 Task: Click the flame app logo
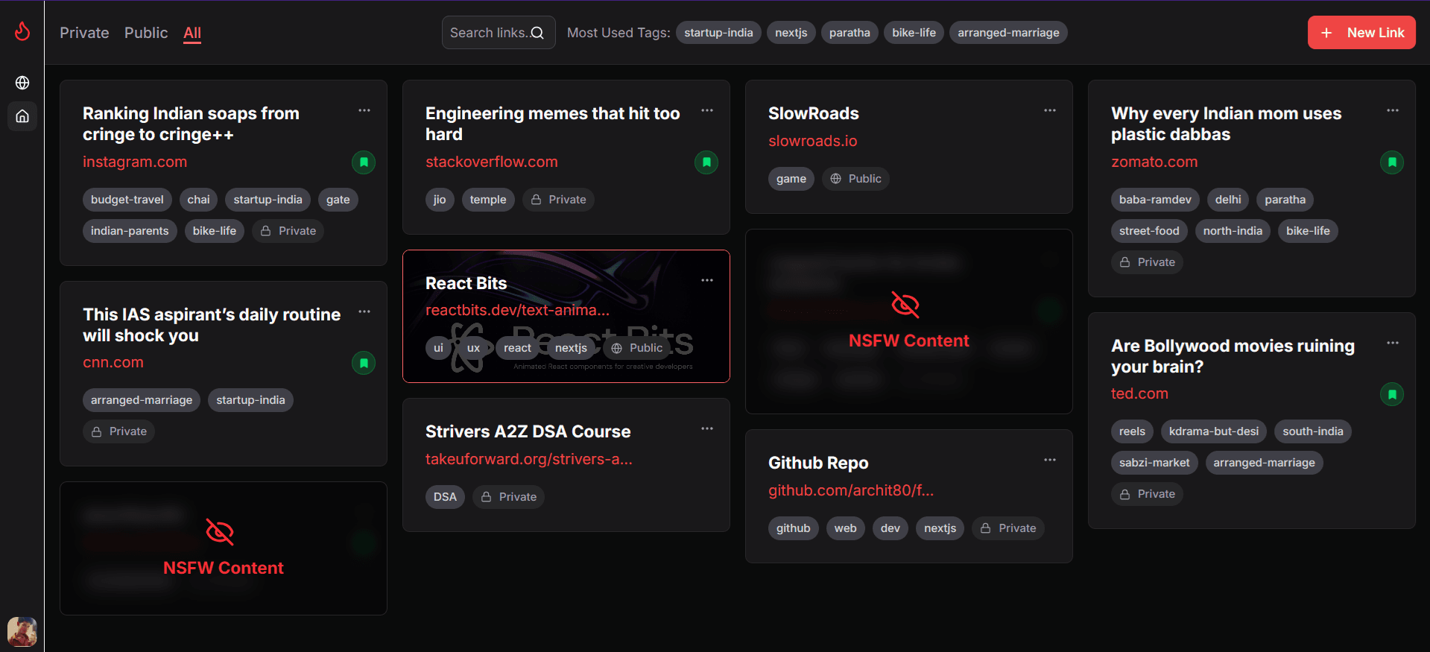22,31
